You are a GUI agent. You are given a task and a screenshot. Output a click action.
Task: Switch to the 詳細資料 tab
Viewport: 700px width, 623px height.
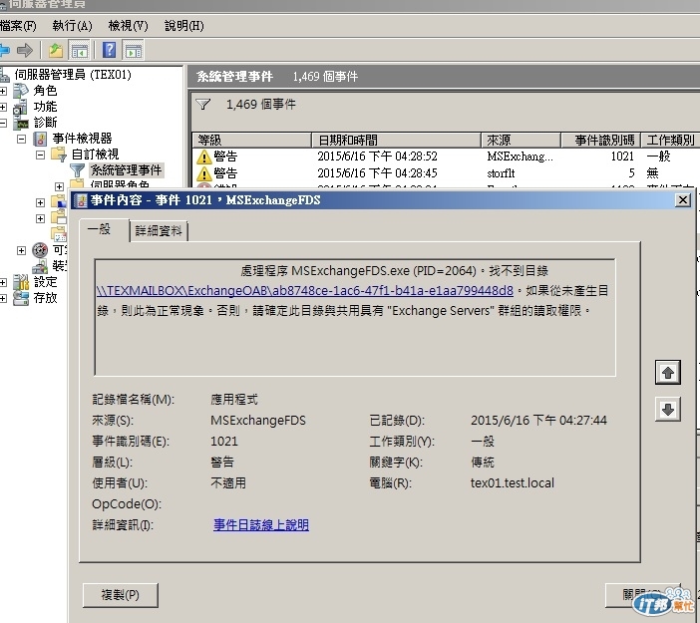pyautogui.click(x=159, y=231)
